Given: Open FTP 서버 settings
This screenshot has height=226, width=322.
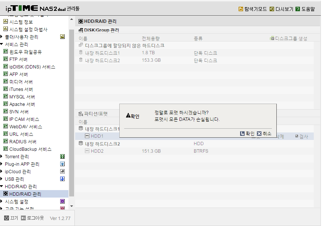Looking at the screenshot, I should pyautogui.click(x=15, y=59).
